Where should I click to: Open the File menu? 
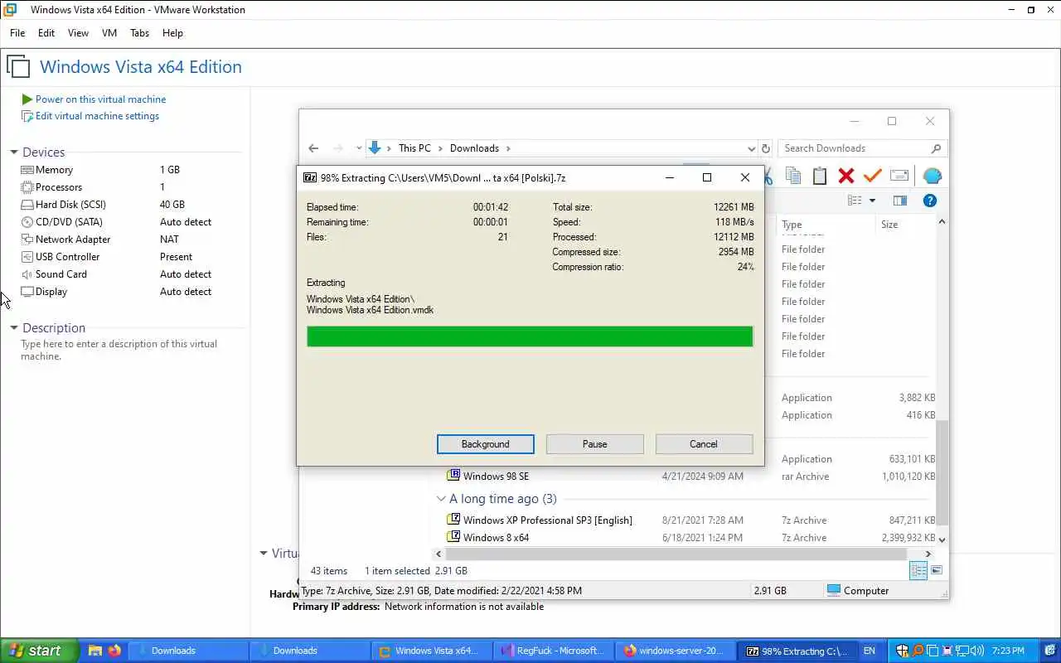coord(17,33)
